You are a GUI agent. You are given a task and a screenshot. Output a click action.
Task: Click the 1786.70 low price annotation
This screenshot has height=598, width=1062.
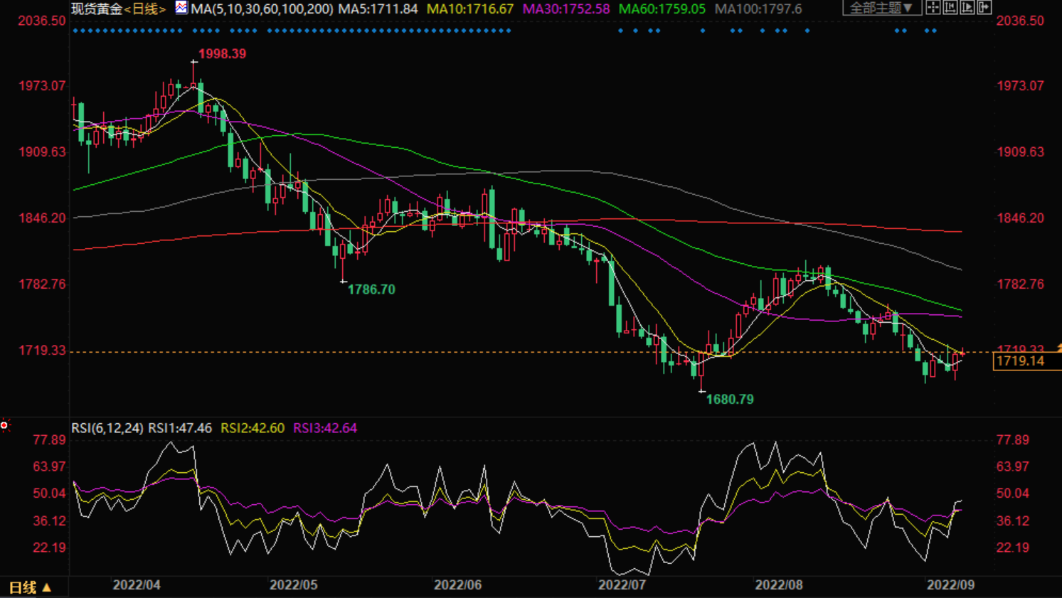click(x=371, y=289)
